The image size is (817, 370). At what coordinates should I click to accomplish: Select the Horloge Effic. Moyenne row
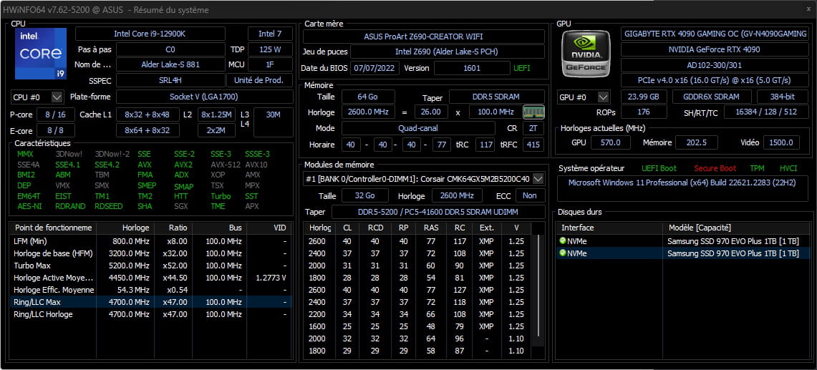pyautogui.click(x=151, y=290)
